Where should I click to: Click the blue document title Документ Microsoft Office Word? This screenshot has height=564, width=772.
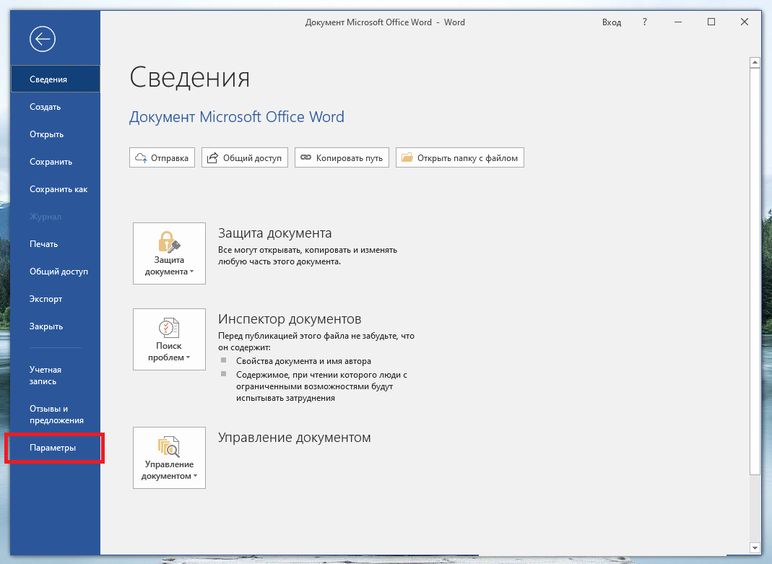click(x=237, y=117)
